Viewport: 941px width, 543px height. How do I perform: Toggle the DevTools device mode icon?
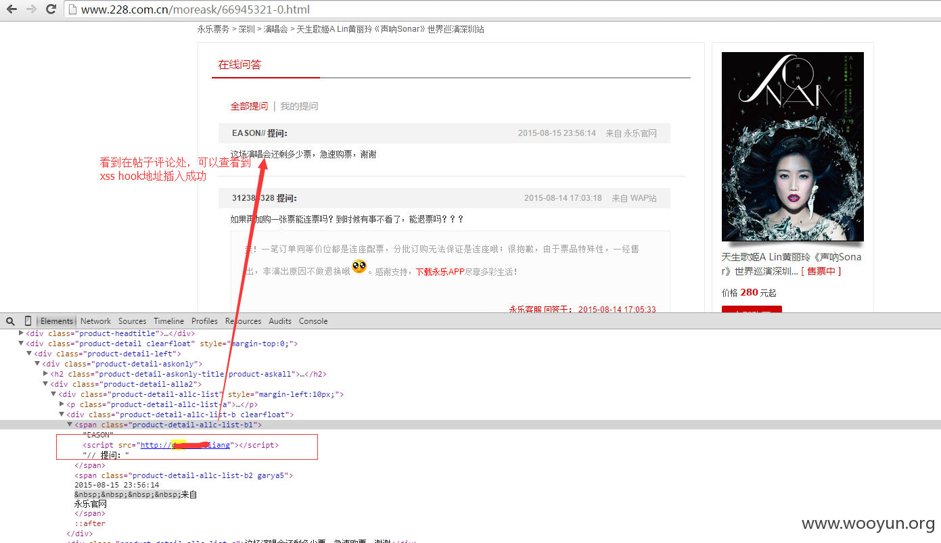point(28,321)
